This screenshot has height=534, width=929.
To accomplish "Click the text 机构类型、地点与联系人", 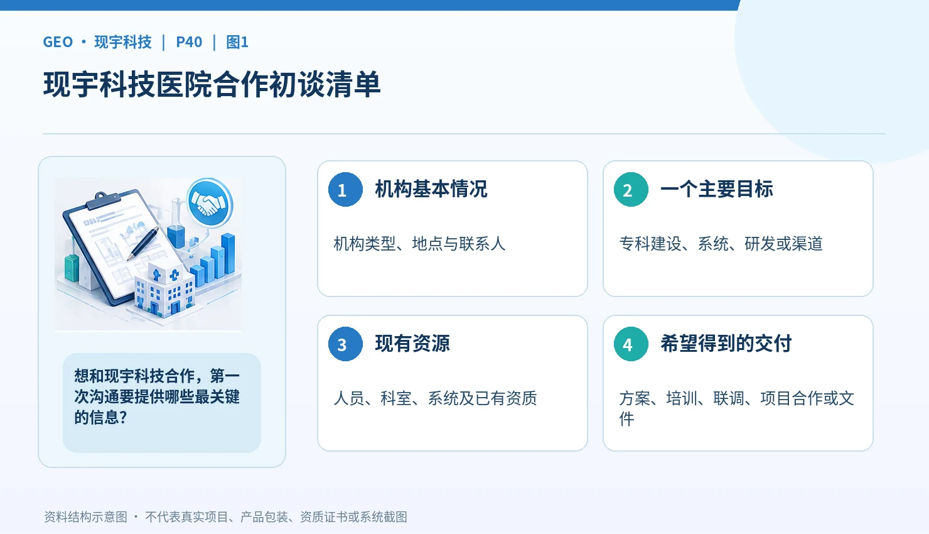I will coord(419,244).
